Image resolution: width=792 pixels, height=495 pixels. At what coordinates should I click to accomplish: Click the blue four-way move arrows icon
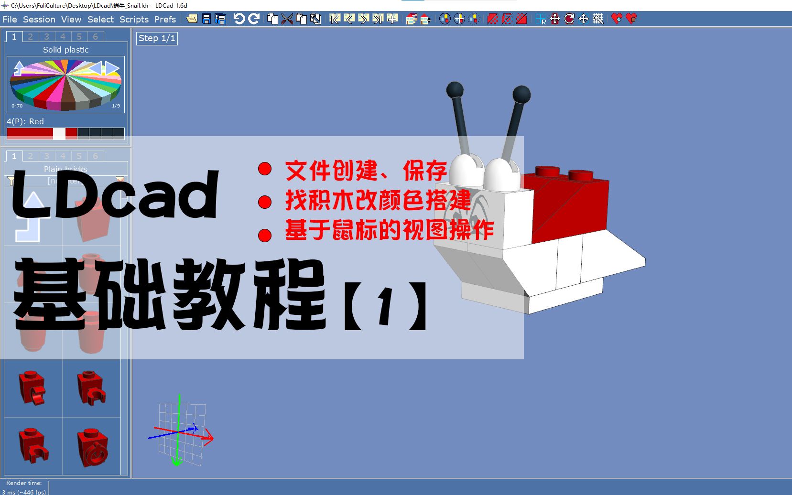click(x=583, y=19)
